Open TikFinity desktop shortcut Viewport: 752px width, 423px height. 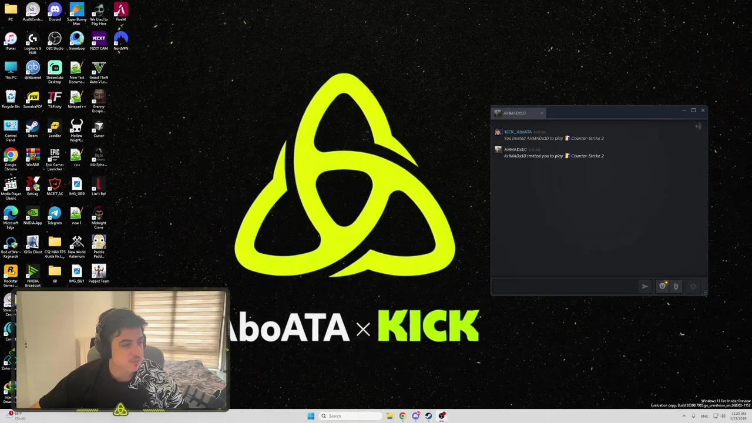tap(55, 99)
